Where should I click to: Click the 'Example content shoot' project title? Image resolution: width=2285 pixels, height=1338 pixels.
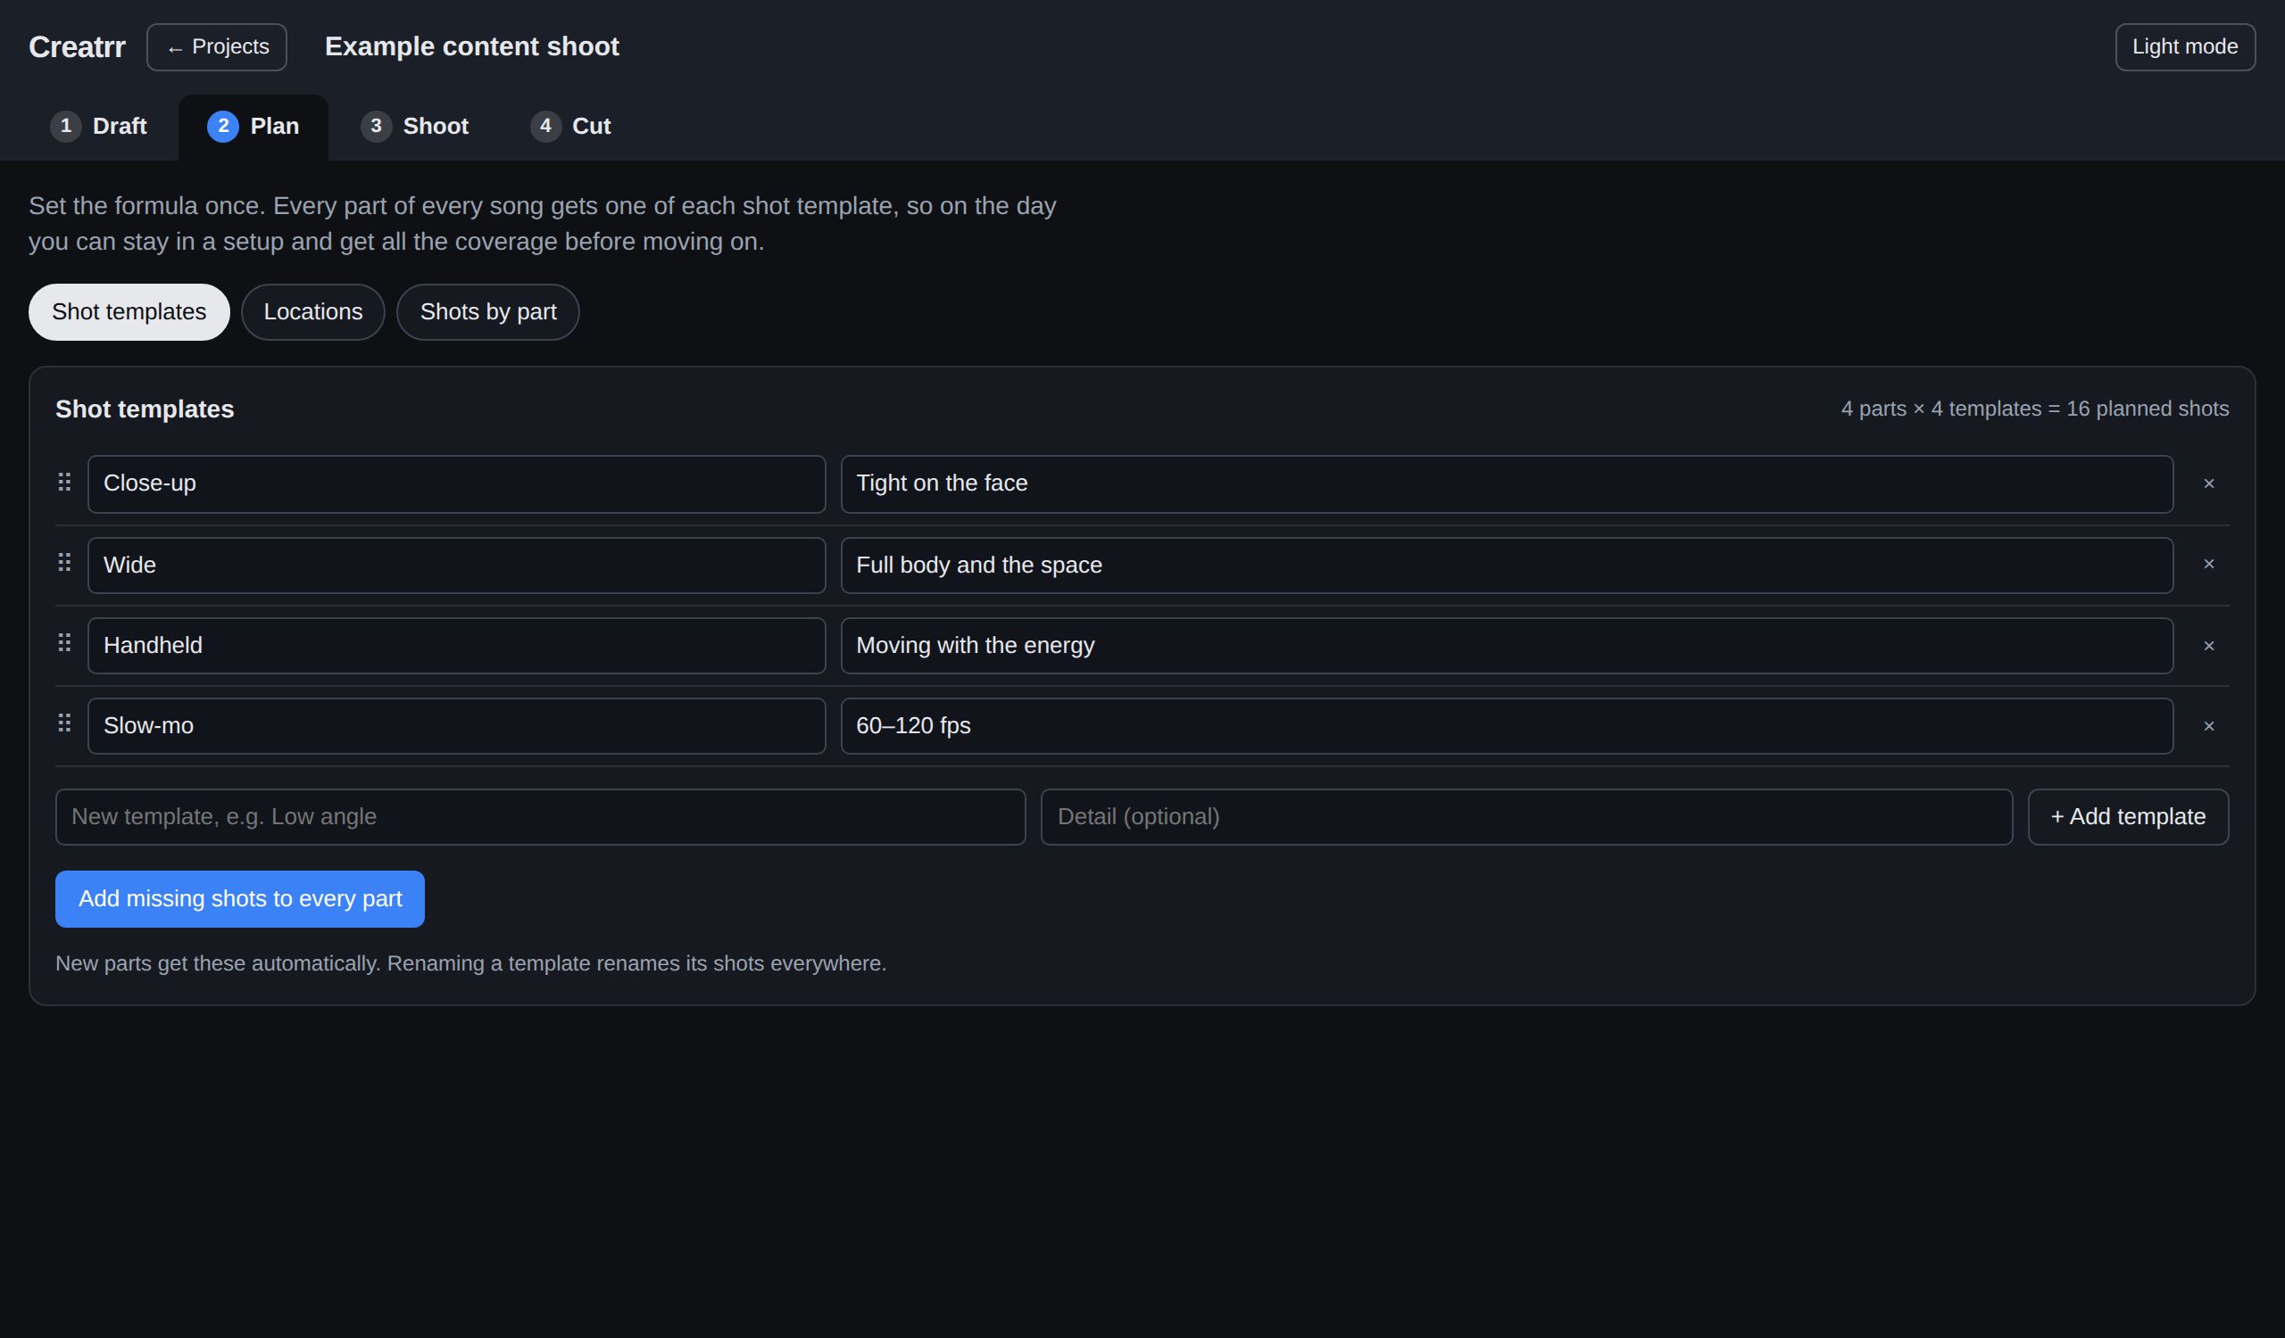(x=471, y=47)
